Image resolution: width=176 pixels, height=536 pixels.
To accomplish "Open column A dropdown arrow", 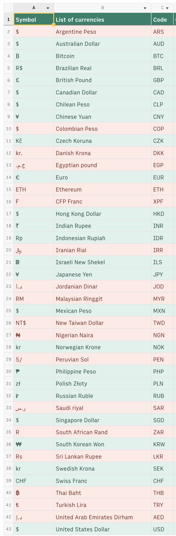I will click(x=48, y=8).
